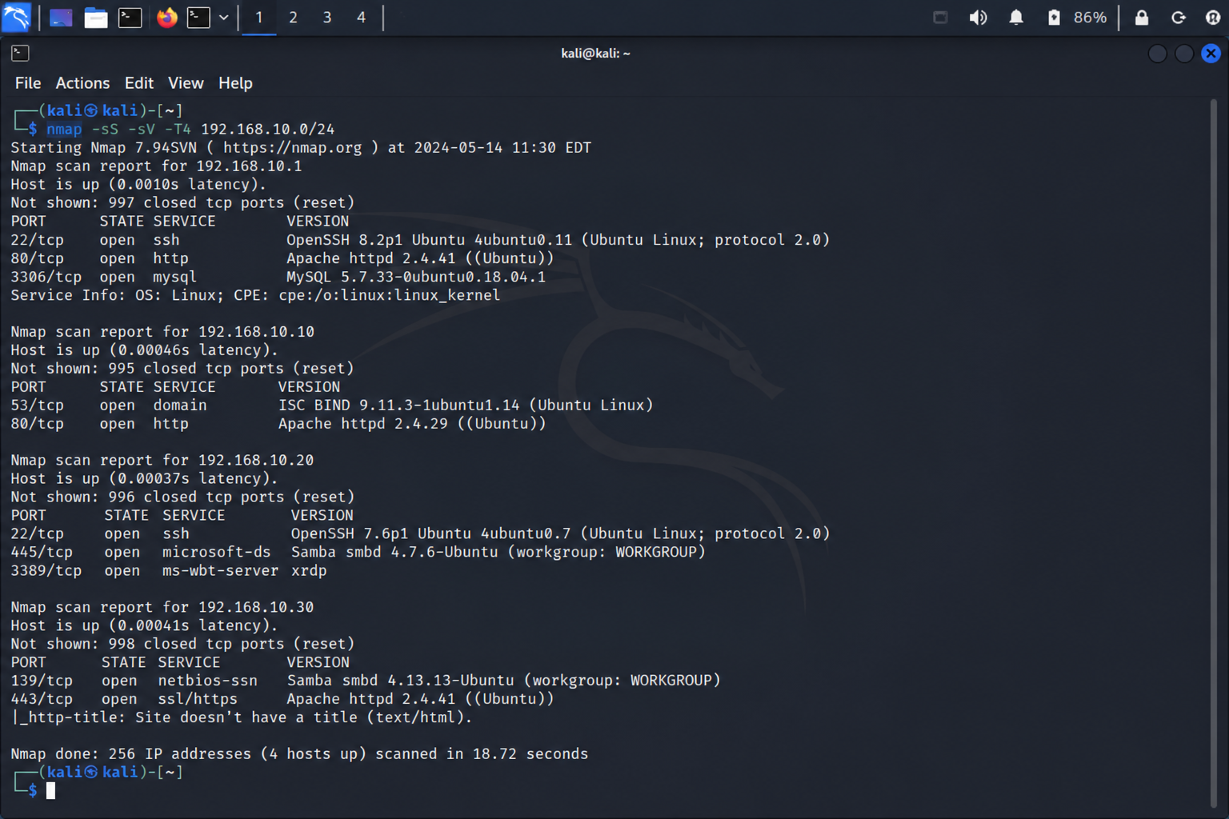1229x819 pixels.
Task: Switch to workspace 4
Action: point(362,18)
